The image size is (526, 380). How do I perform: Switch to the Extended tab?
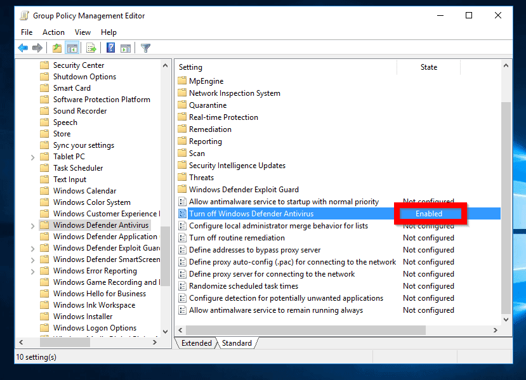[x=196, y=343]
